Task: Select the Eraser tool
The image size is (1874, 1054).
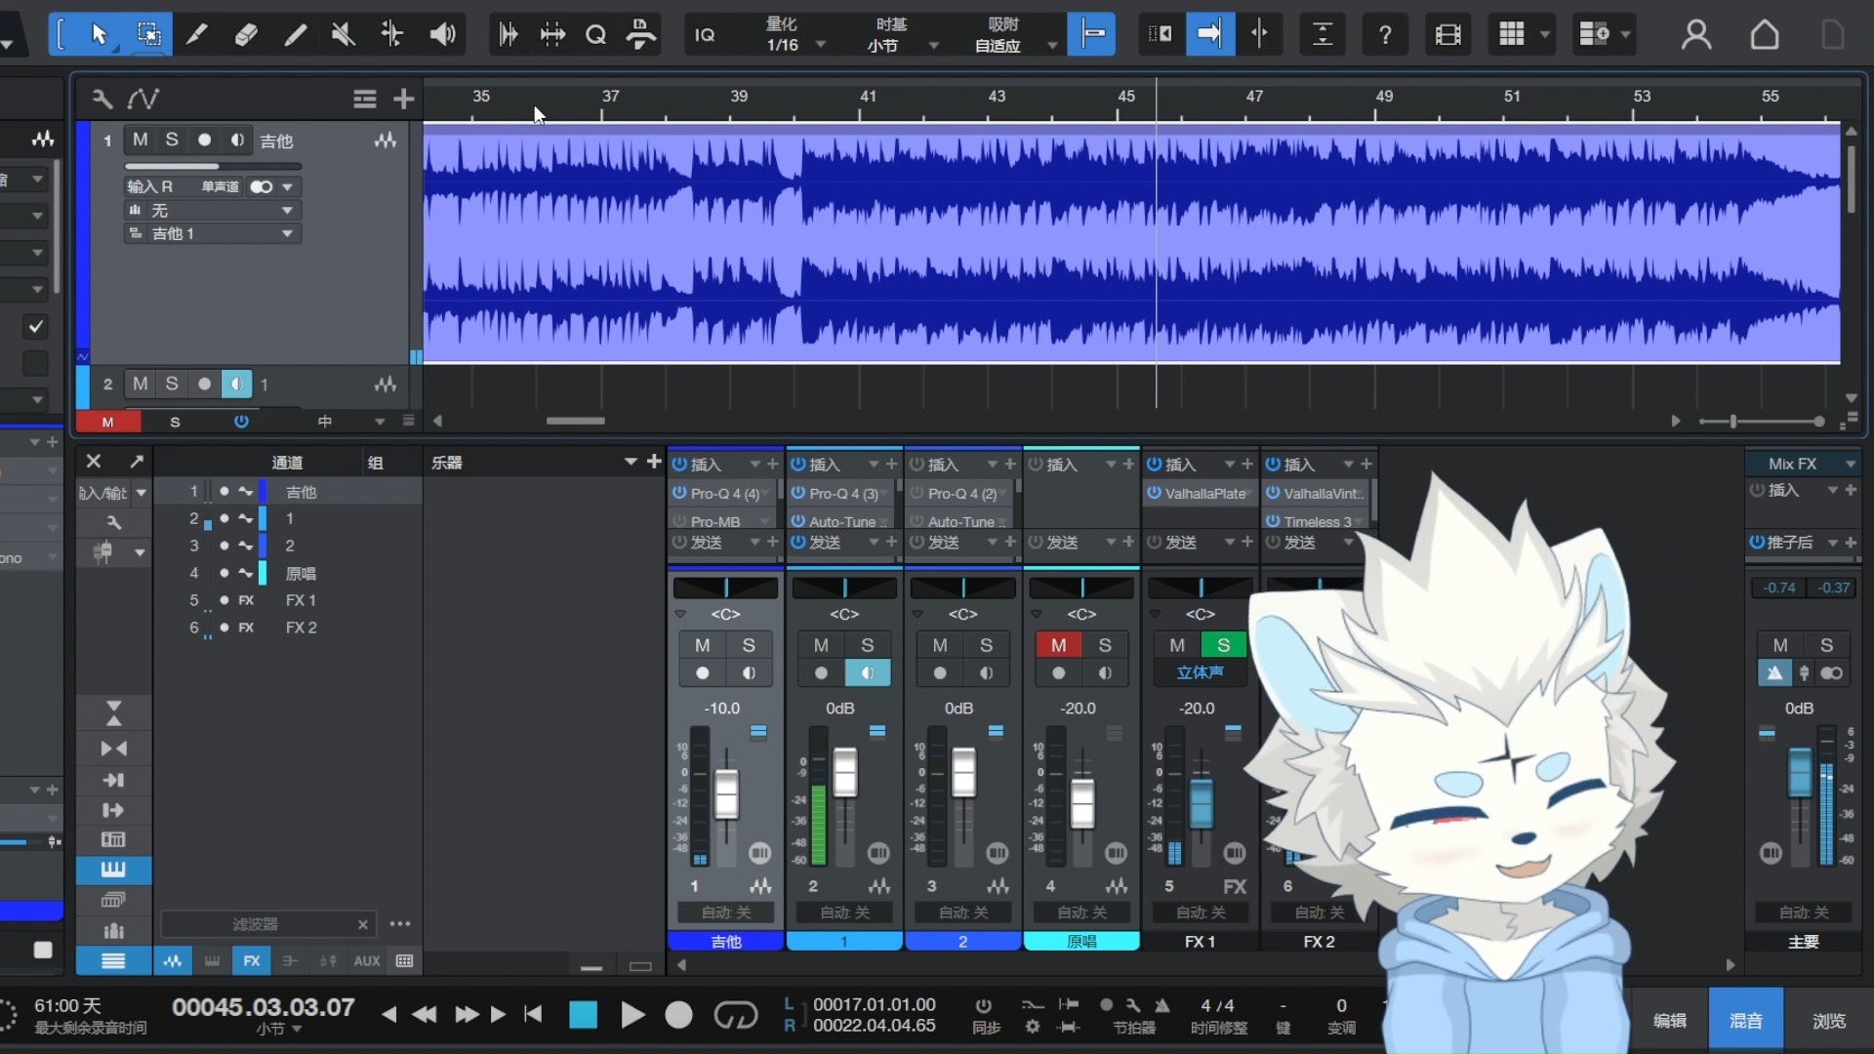Action: click(x=246, y=34)
